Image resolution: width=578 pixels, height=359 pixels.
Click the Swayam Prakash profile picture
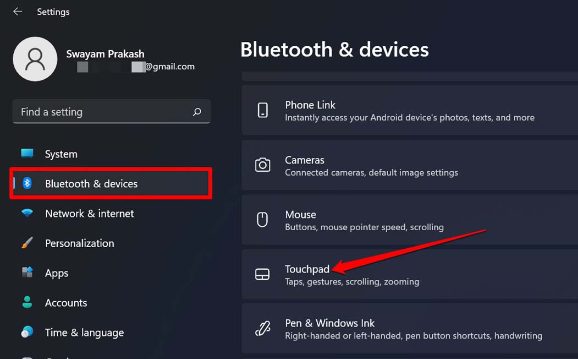(x=35, y=58)
